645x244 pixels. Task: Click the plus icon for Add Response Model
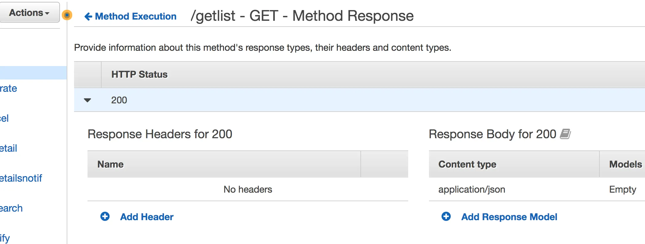(x=446, y=216)
